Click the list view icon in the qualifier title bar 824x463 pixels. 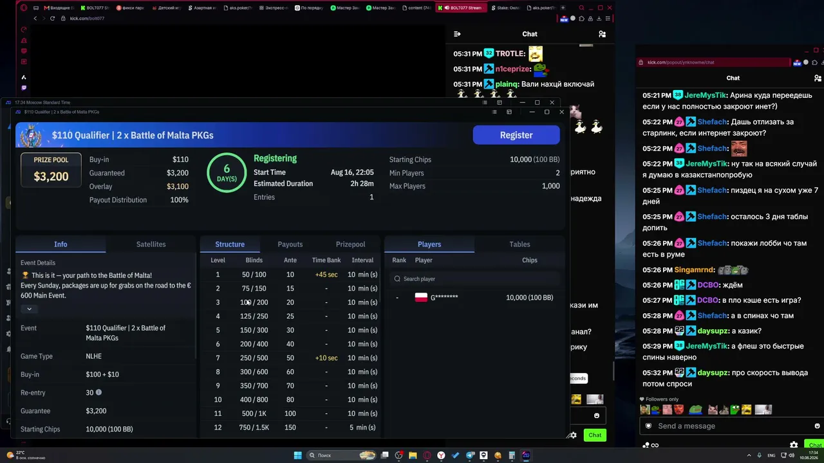point(494,112)
